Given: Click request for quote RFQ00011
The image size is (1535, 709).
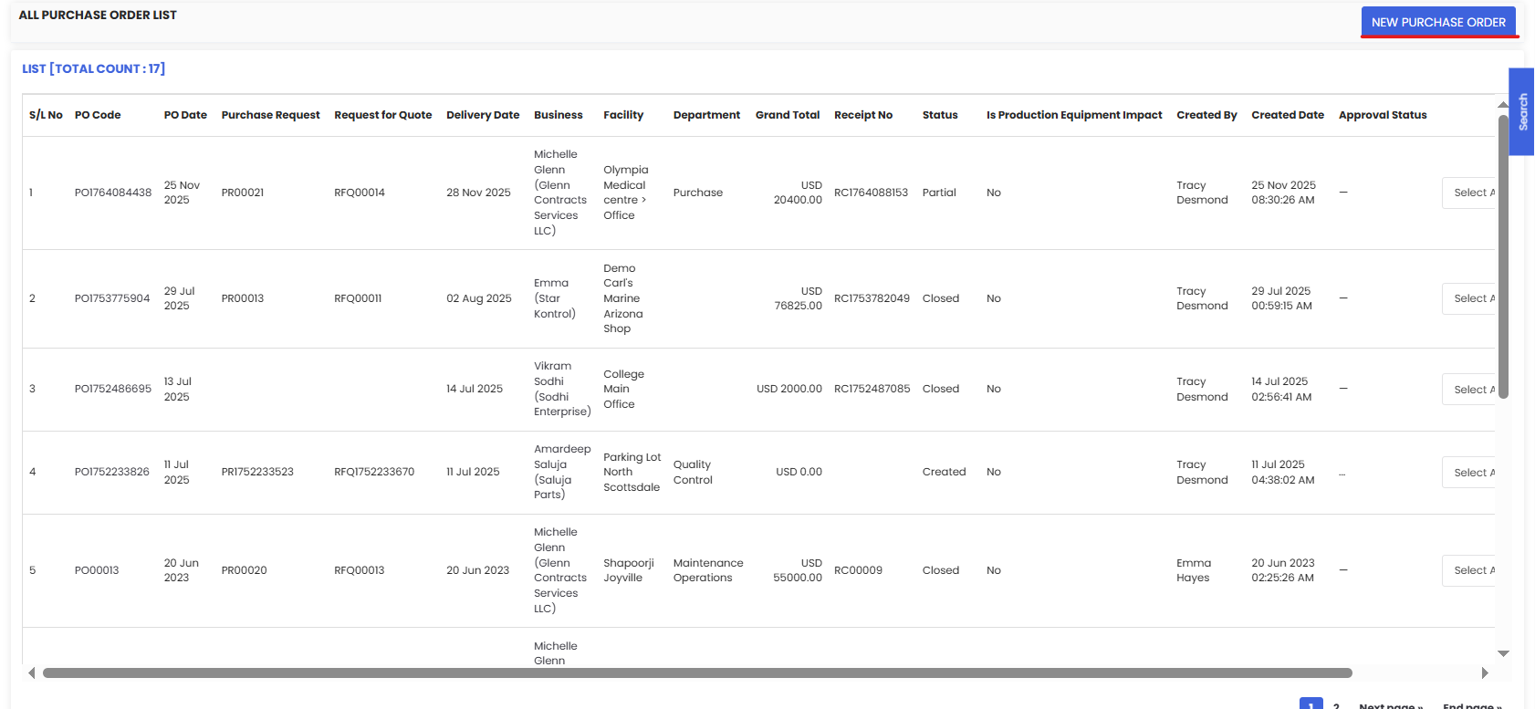Looking at the screenshot, I should (358, 298).
